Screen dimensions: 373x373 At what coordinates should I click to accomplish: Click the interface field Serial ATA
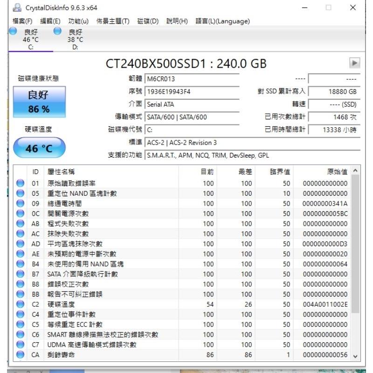click(192, 104)
